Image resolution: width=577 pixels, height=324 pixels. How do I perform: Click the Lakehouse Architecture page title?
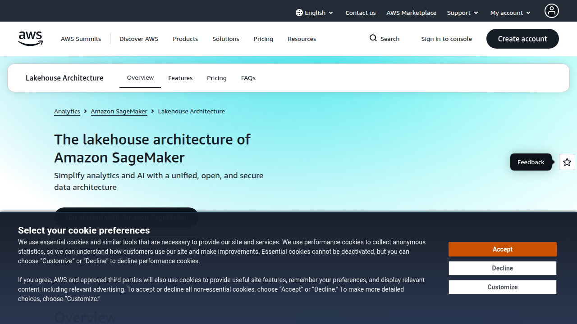click(64, 78)
